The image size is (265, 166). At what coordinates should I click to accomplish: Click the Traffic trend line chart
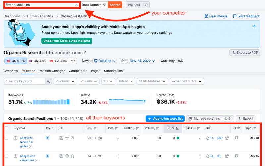click(x=127, y=102)
